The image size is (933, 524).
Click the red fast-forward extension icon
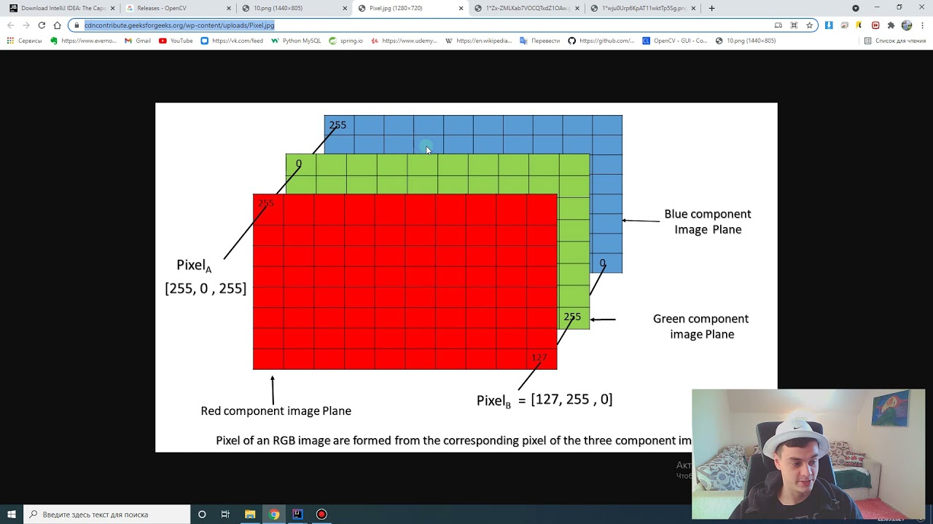tap(875, 25)
